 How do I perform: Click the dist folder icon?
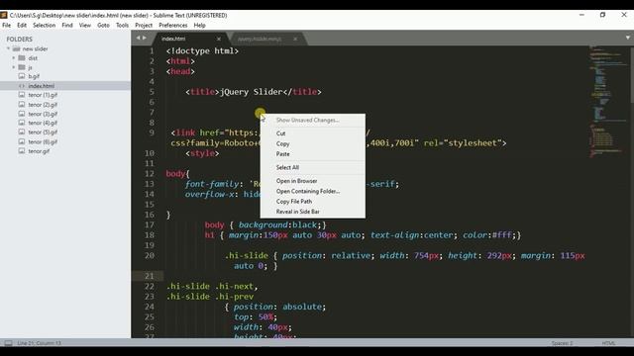(x=22, y=57)
